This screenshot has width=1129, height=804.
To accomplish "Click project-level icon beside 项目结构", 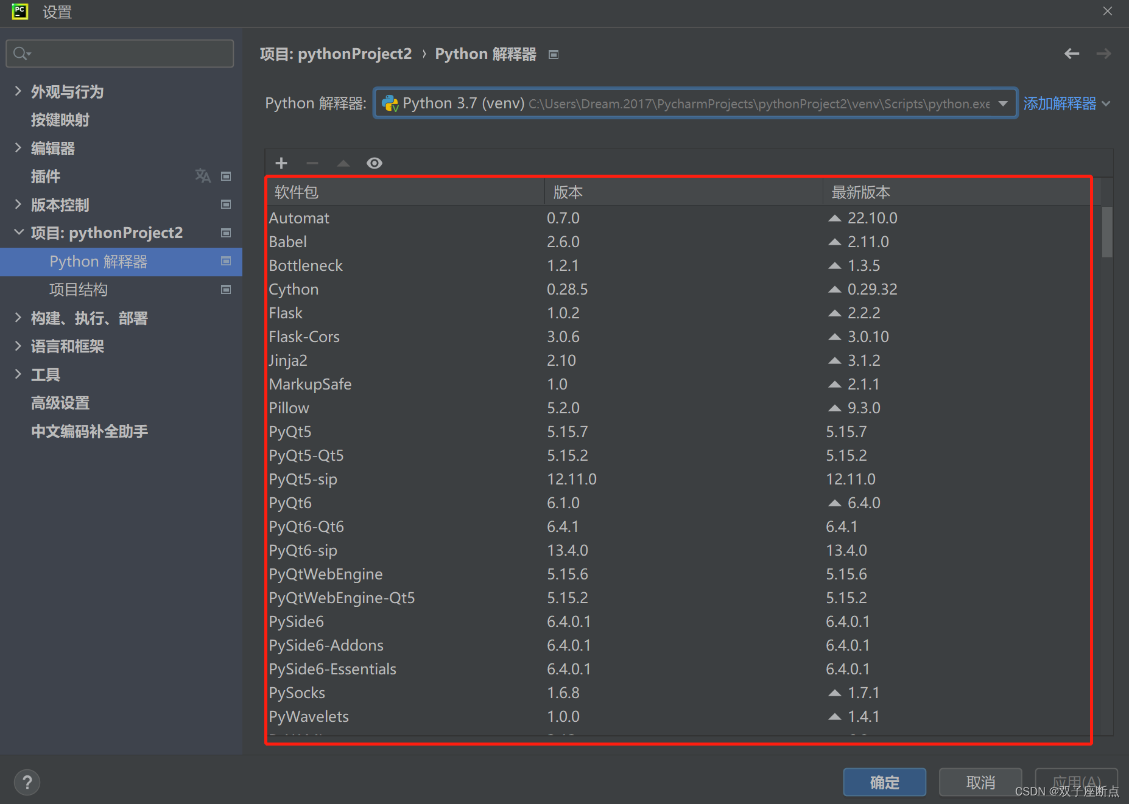I will [226, 290].
